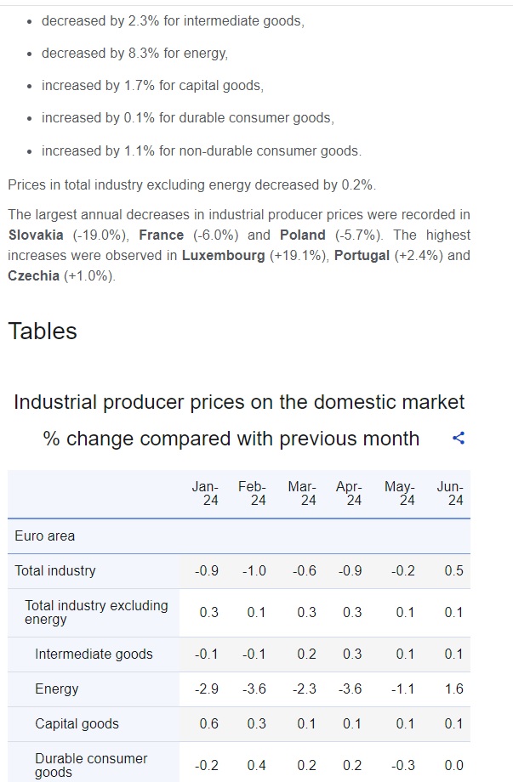Click the share icon beside the table title
The width and height of the screenshot is (513, 782).
tap(459, 439)
